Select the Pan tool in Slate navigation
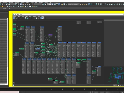 point(119,85)
